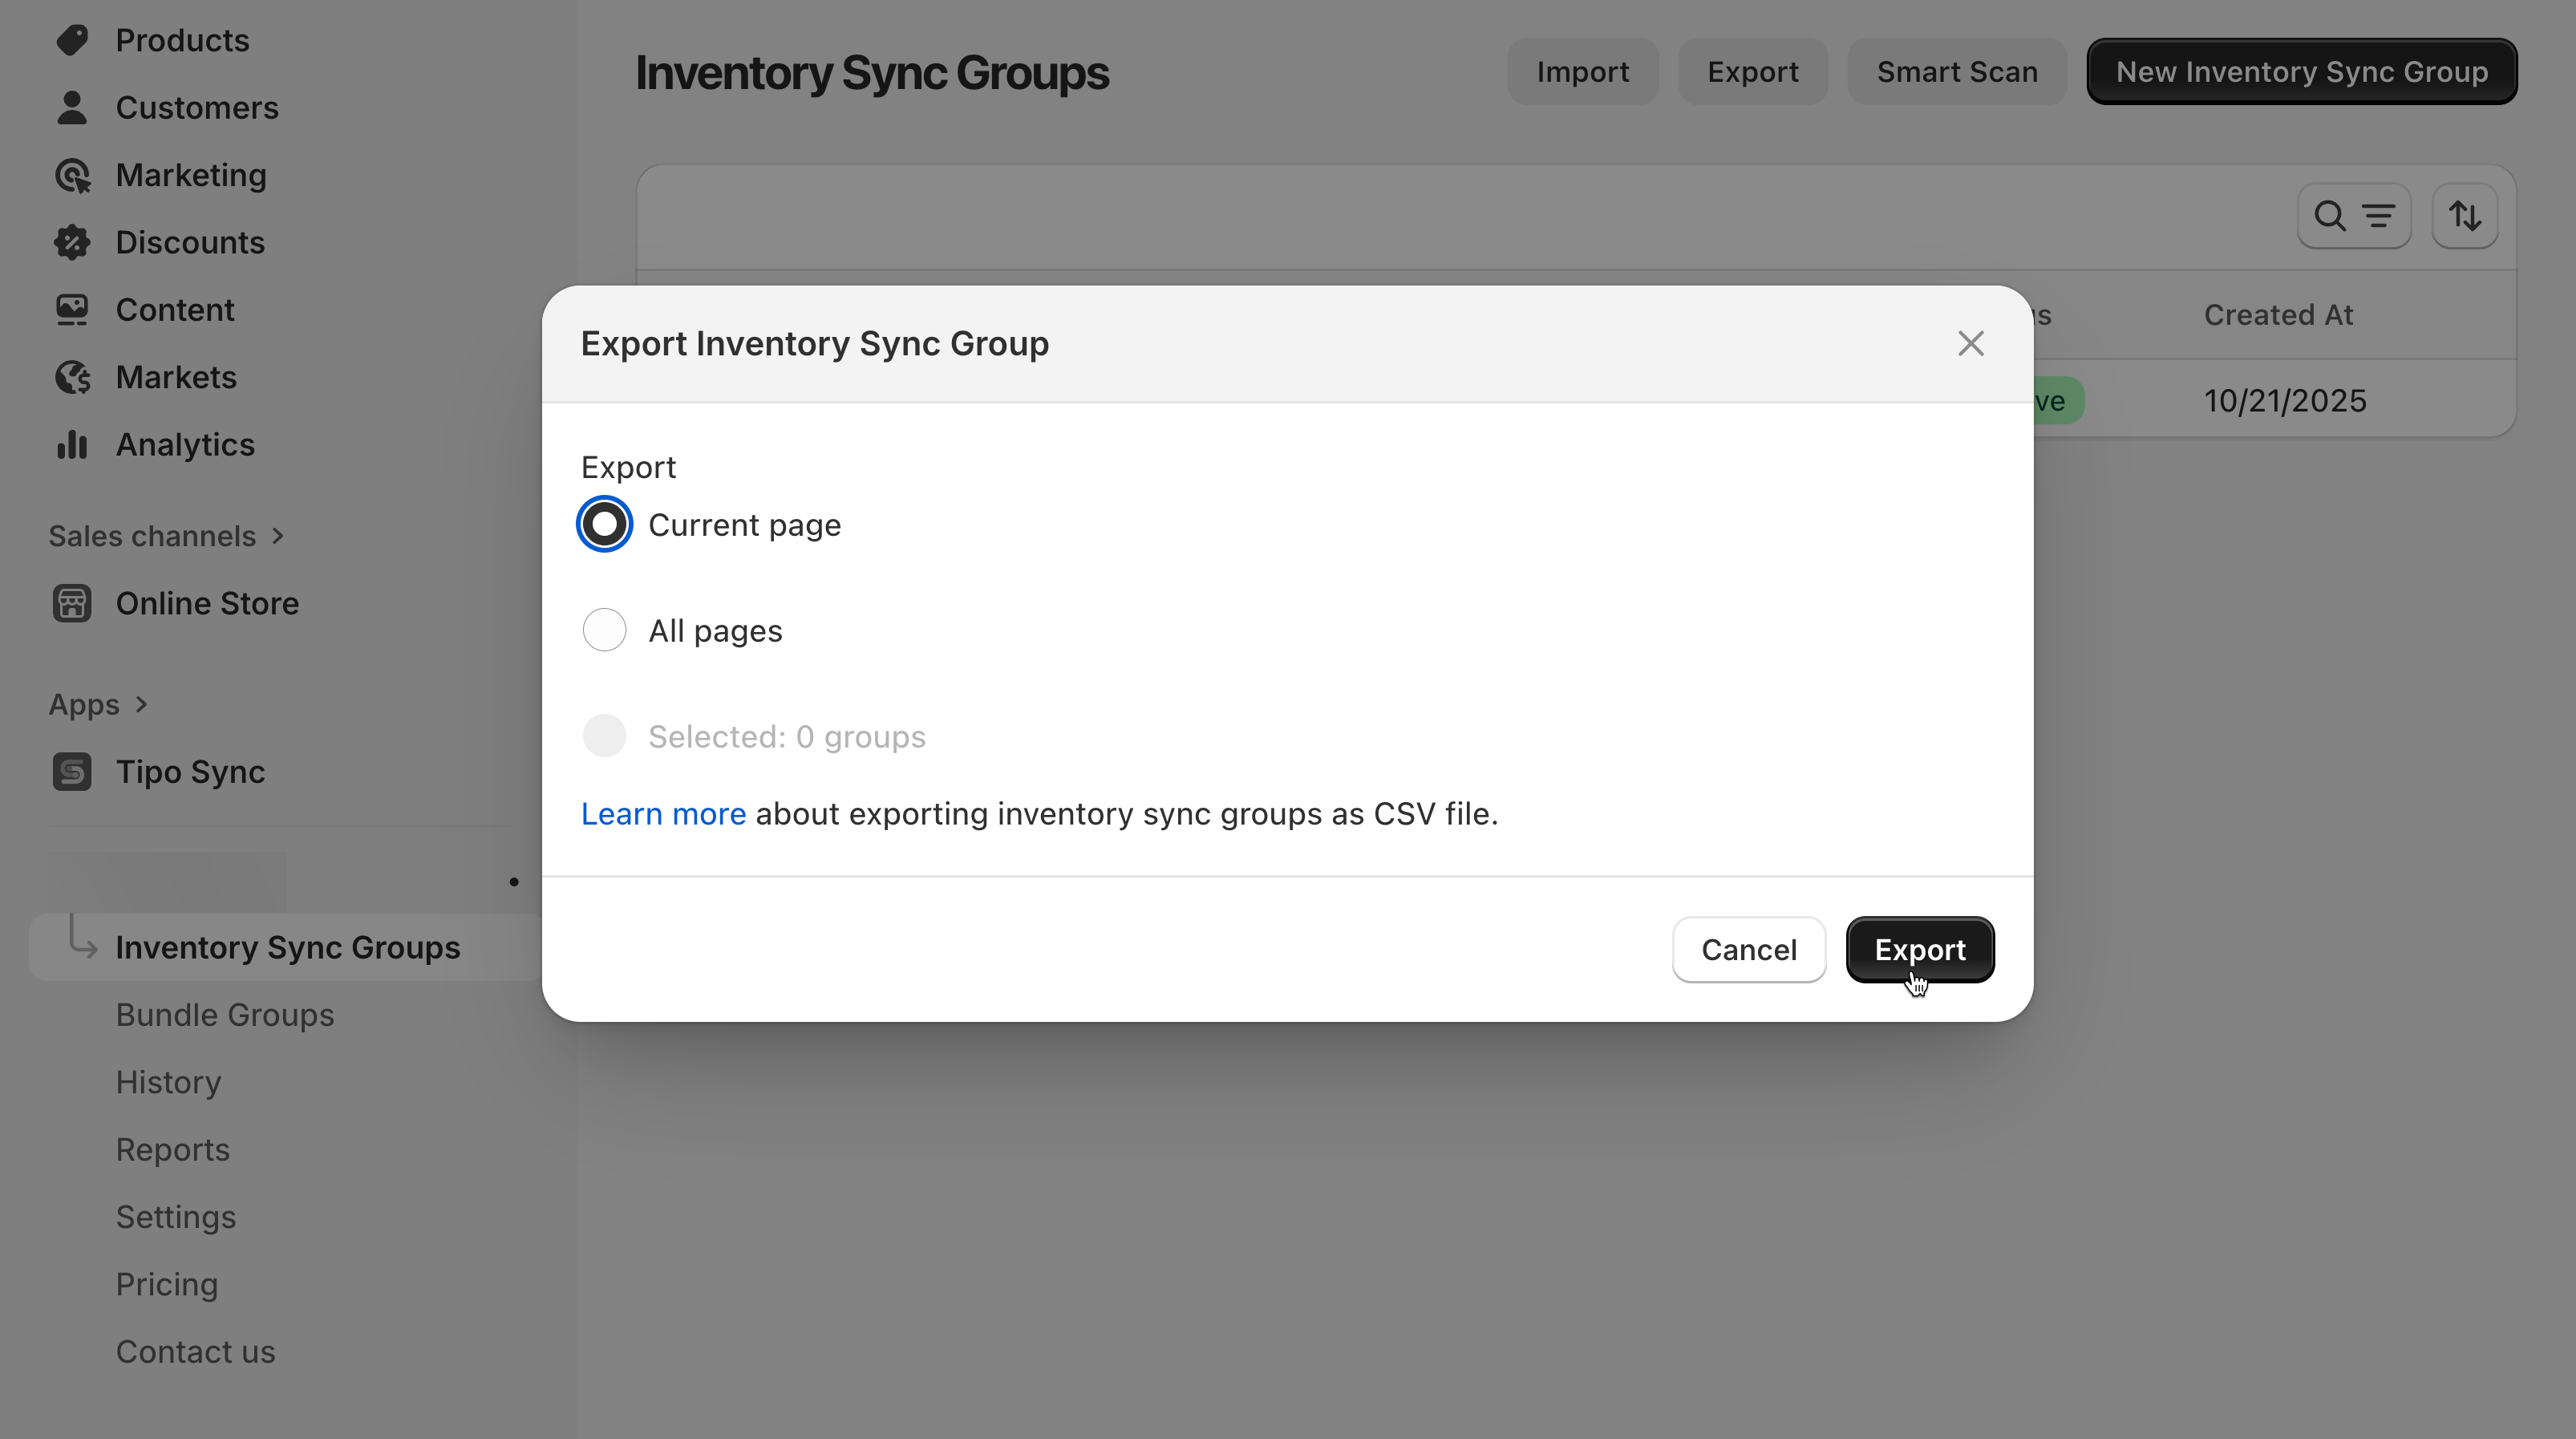Screen dimensions: 2576x1439
Task: Expand the Sales channels section chevron
Action: (278, 536)
